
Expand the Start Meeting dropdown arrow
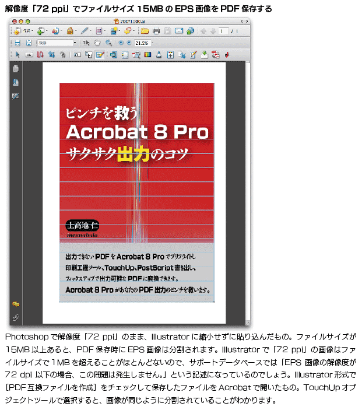[x=61, y=31]
